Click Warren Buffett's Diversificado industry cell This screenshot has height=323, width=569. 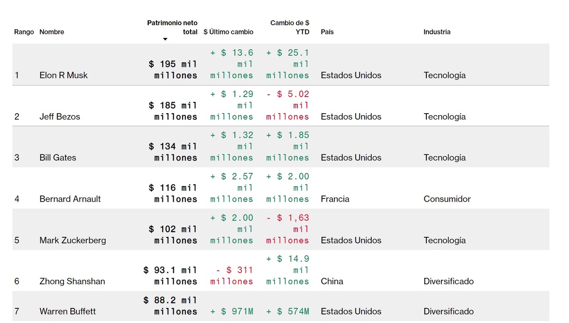[449, 311]
